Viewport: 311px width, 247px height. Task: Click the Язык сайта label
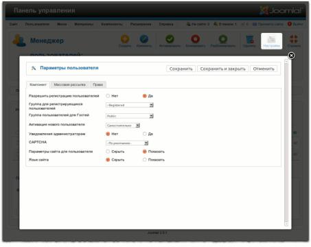tap(38, 160)
